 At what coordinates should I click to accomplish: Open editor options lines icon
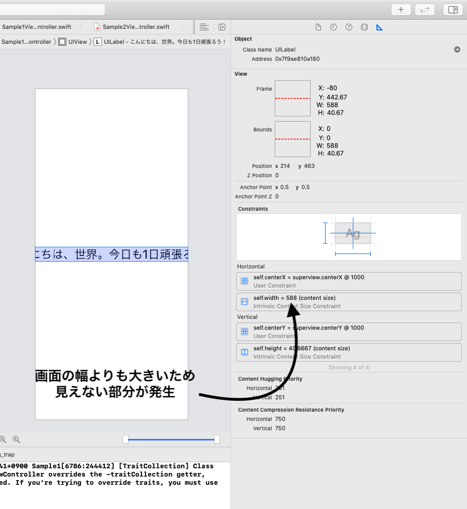pyautogui.click(x=204, y=27)
